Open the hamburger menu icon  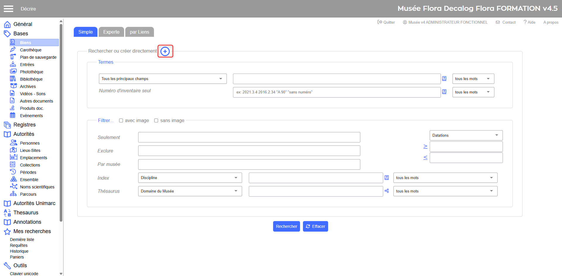point(8,9)
